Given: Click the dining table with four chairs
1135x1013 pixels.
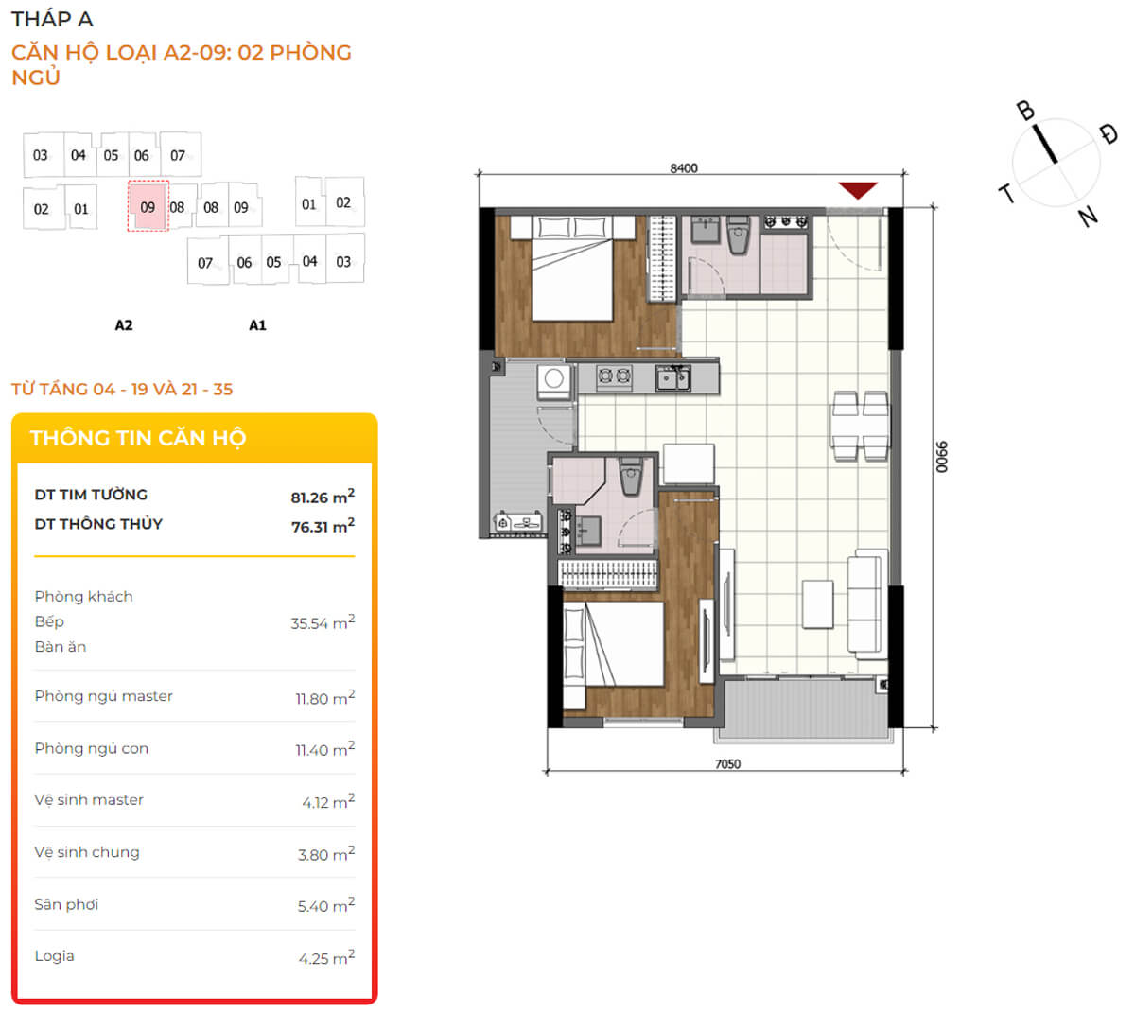Looking at the screenshot, I should click(860, 426).
